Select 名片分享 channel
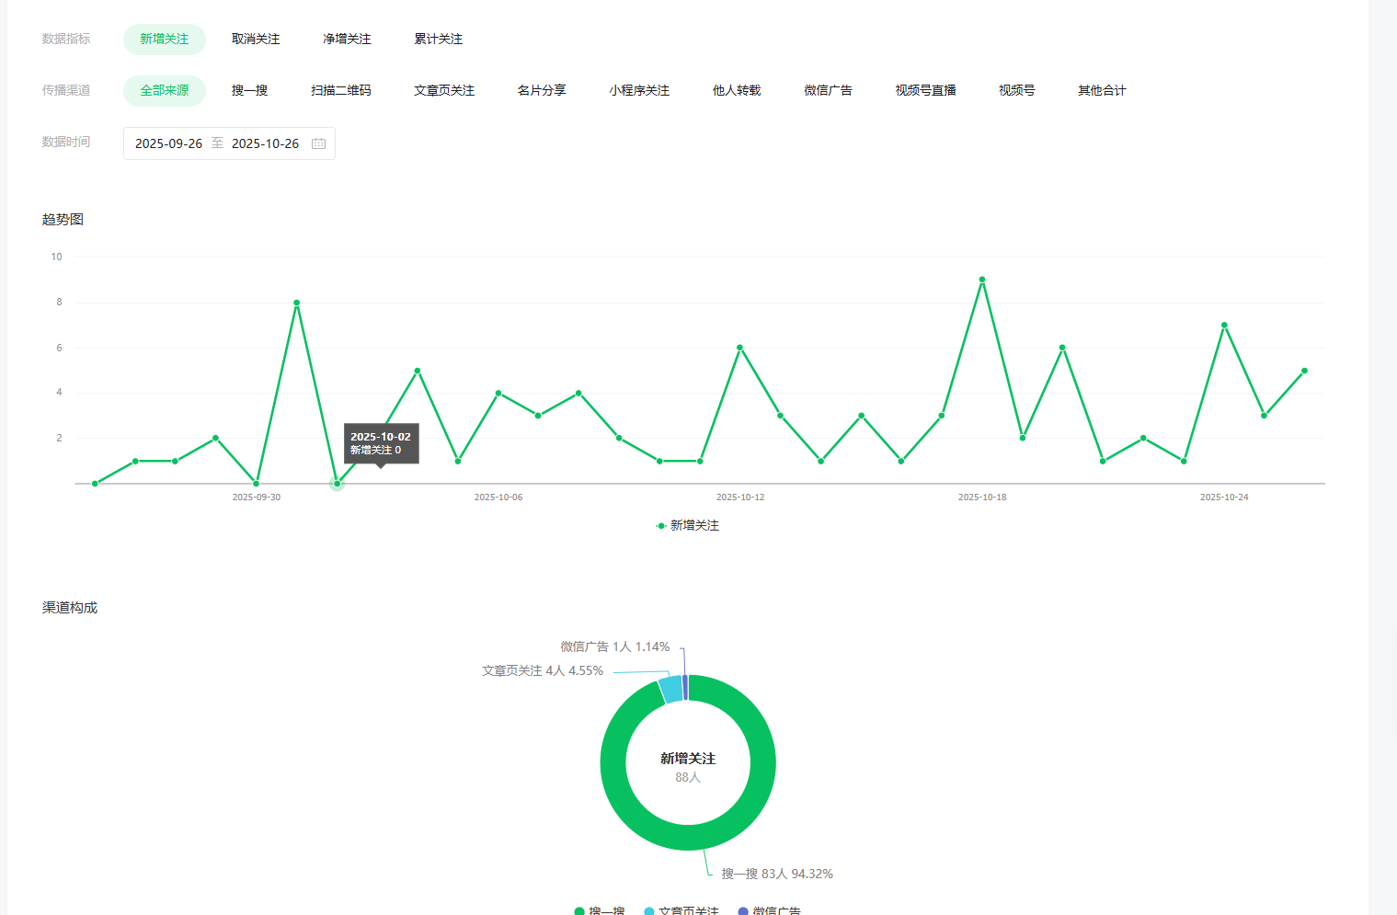This screenshot has height=915, width=1397. 542,90
